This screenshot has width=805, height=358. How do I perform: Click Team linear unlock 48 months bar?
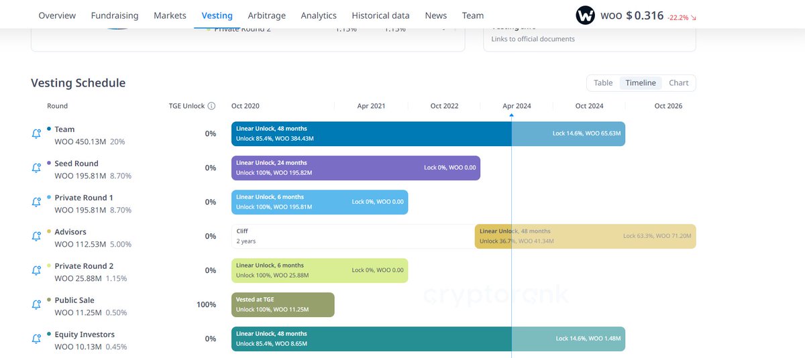pos(371,133)
